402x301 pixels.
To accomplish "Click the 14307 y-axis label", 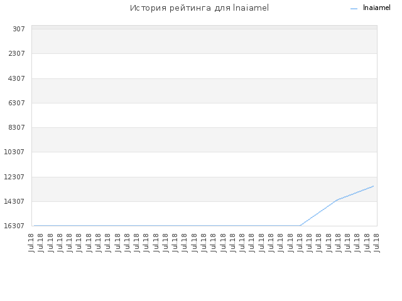I will (x=14, y=201).
